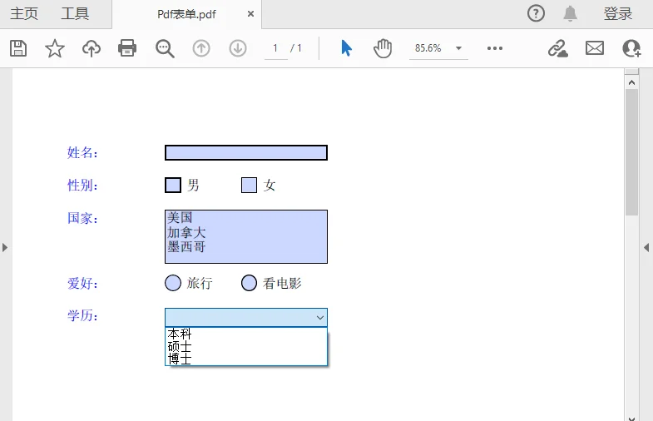
Task: Go to previous page with up arrow
Action: 201,48
